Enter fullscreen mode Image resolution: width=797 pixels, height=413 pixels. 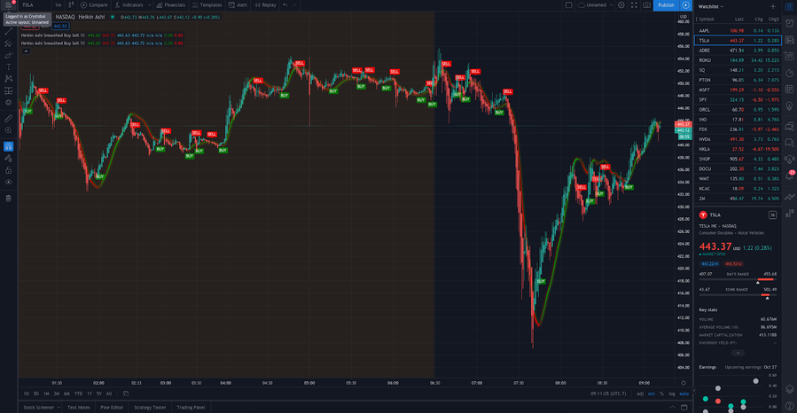(x=634, y=5)
